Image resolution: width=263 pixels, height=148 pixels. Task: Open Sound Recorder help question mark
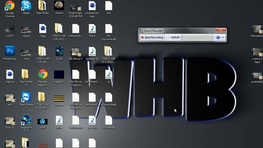pos(218,37)
